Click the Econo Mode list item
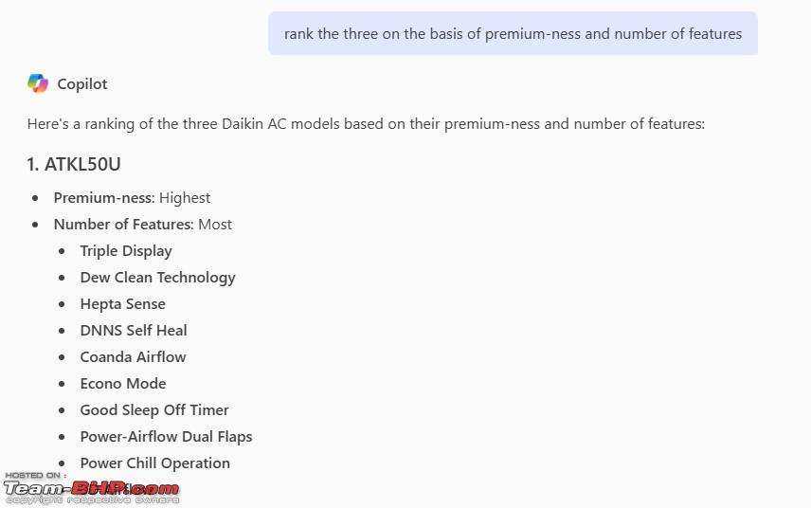The image size is (811, 508). tap(123, 383)
